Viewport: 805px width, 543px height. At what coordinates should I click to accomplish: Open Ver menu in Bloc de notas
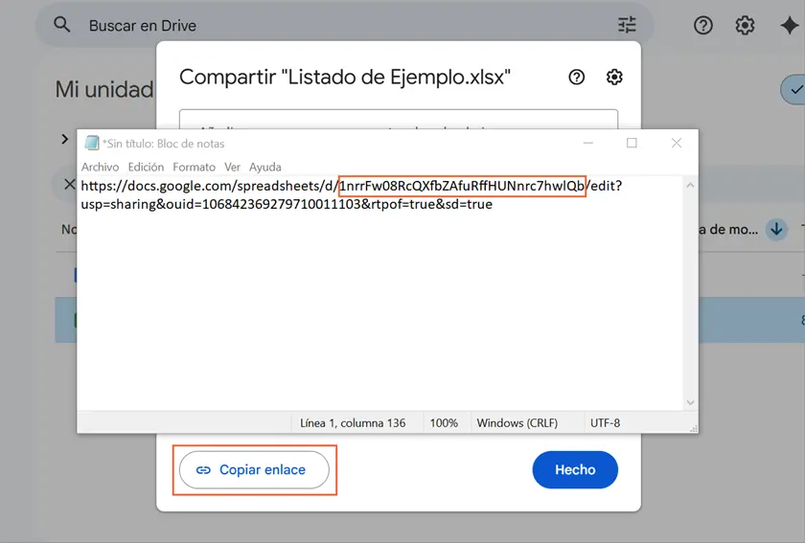[232, 167]
